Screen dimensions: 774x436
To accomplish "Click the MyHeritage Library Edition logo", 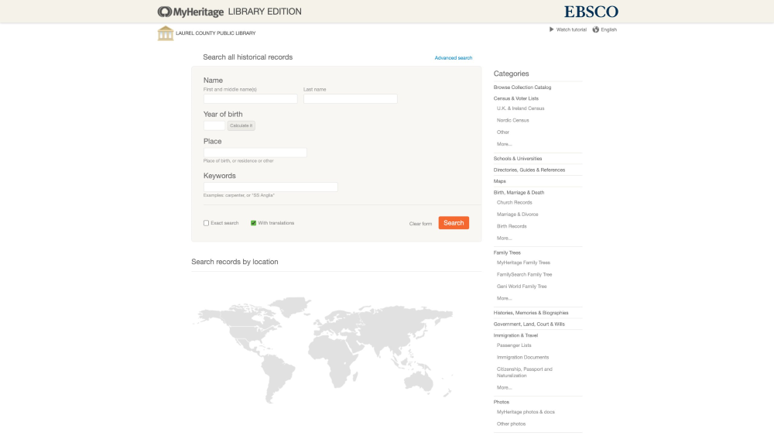I will [x=229, y=12].
